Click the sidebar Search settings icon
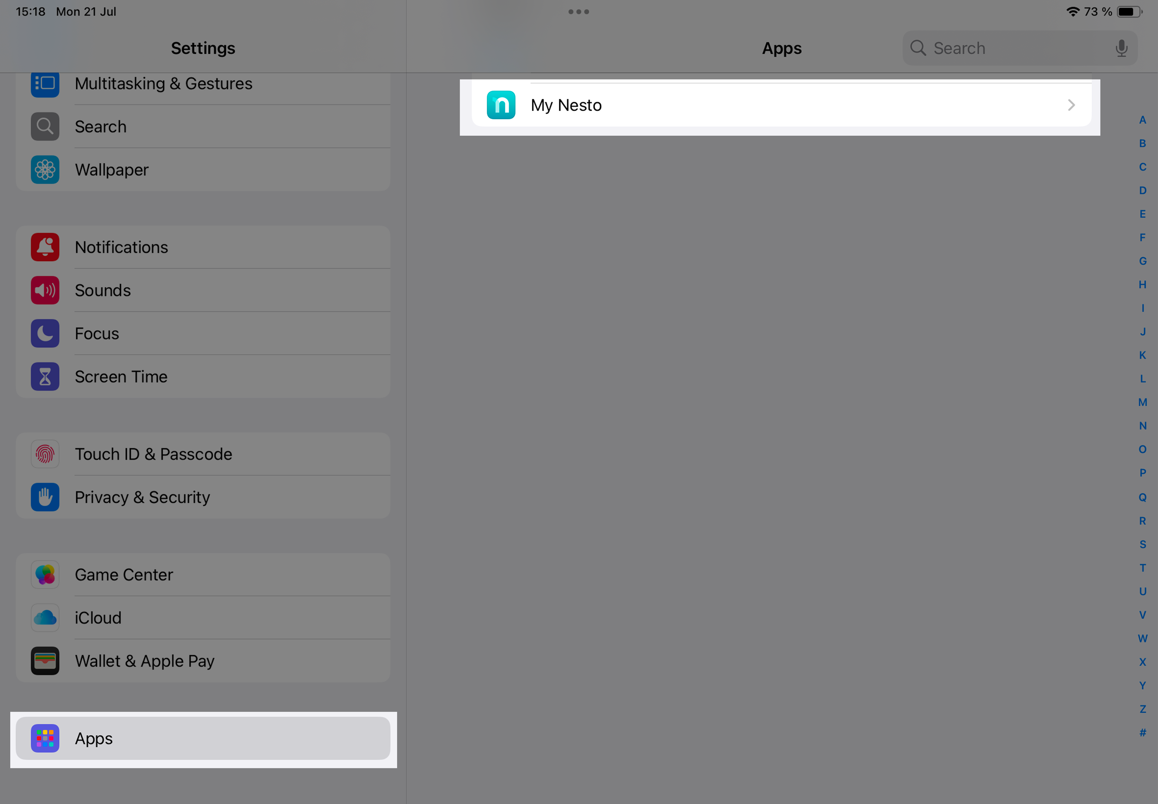The image size is (1158, 804). click(x=45, y=126)
